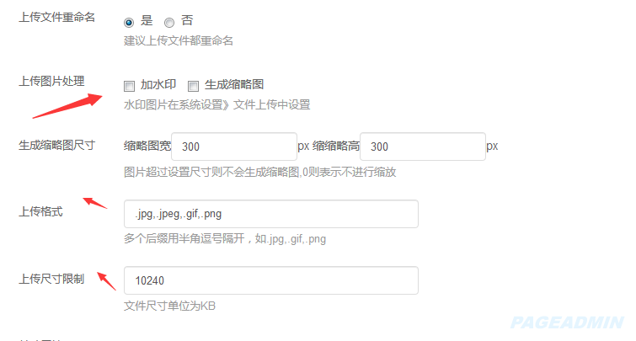This screenshot has height=341, width=636.
Task: Click the large red arrow near 上传图片处理
Action: pos(67,106)
